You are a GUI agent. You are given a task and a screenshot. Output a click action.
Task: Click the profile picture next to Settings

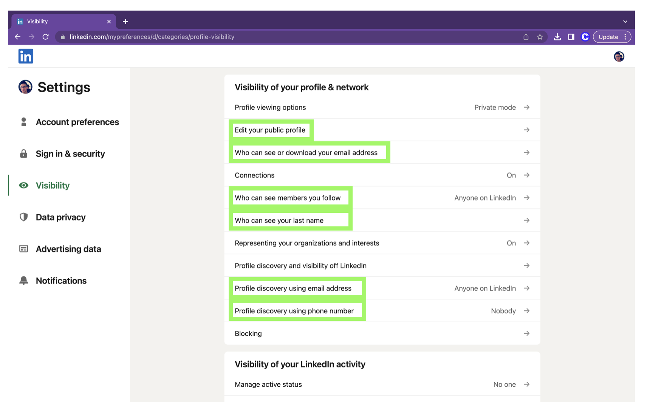pyautogui.click(x=25, y=87)
